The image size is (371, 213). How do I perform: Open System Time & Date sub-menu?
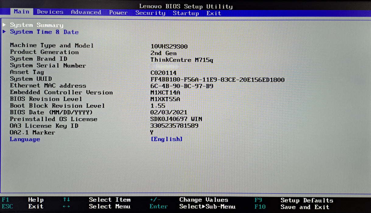44,32
